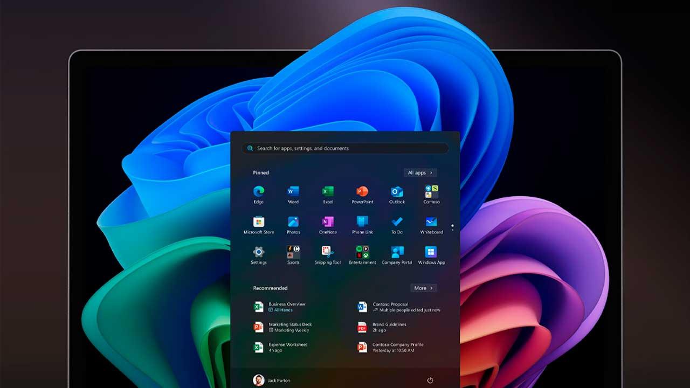690x388 pixels.
Task: Open the Contoso folder icon
Action: point(431,191)
